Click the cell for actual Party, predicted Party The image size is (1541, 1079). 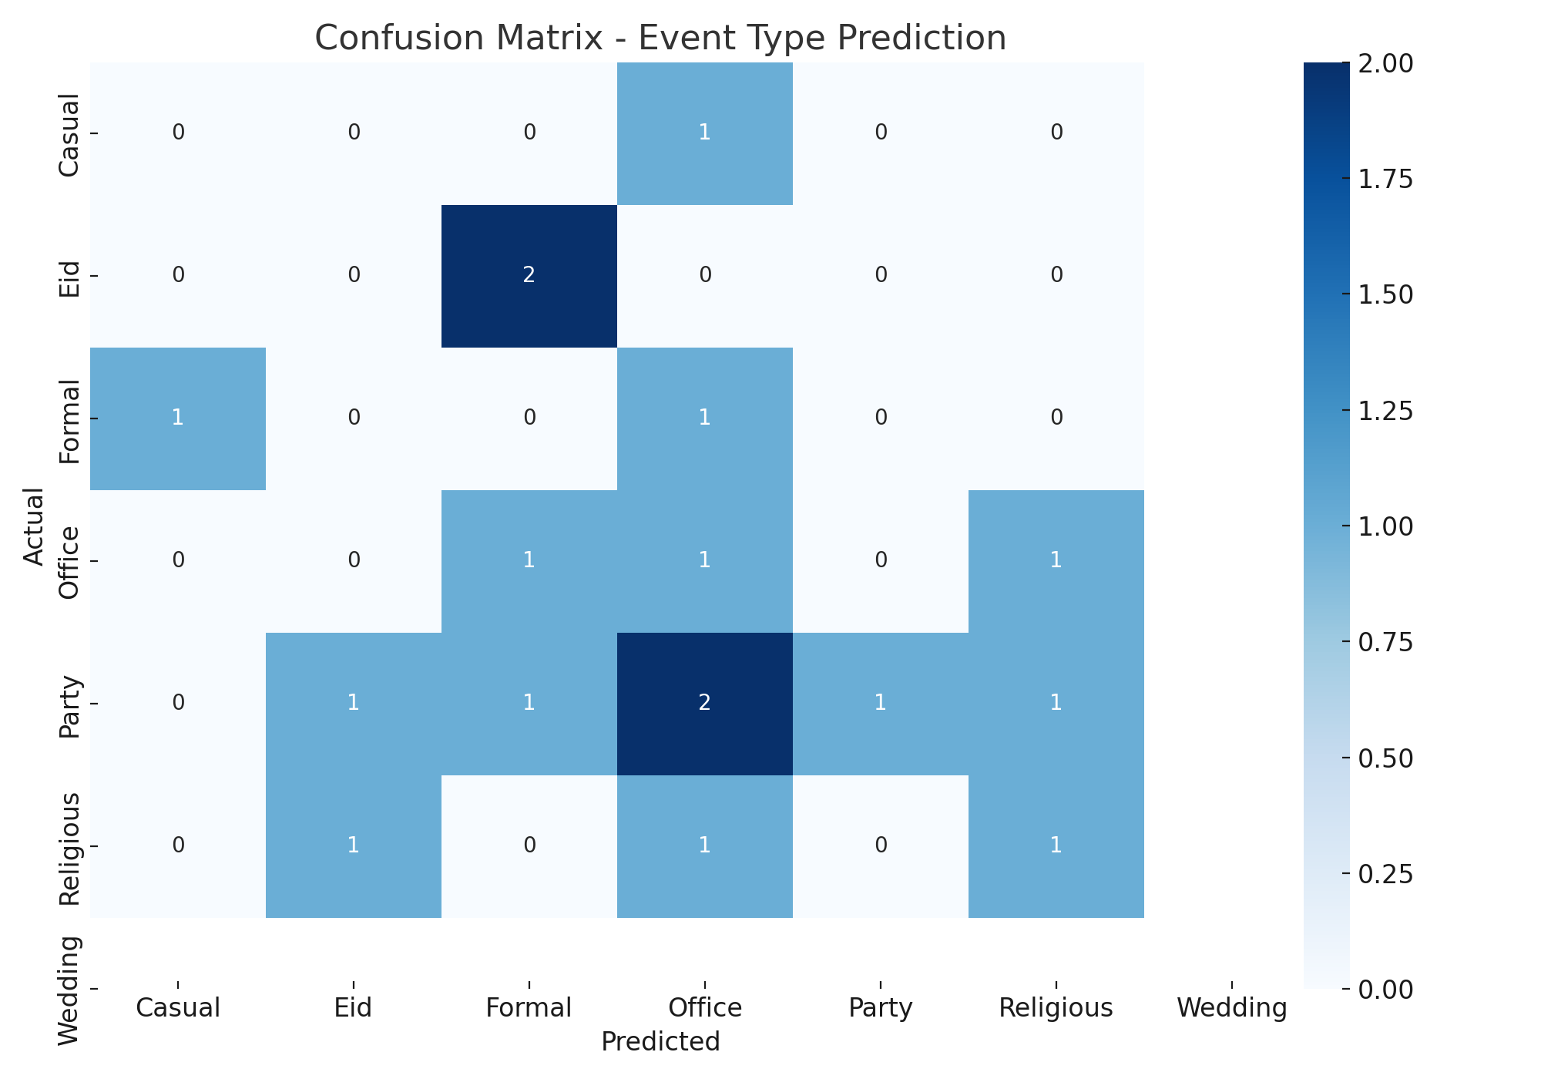[x=880, y=703]
